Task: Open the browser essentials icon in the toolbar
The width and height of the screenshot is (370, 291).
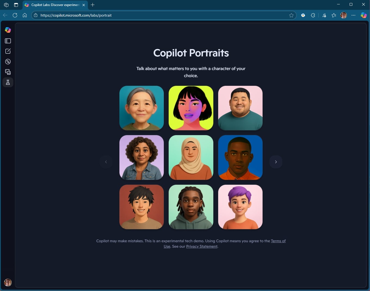Action: click(324, 15)
